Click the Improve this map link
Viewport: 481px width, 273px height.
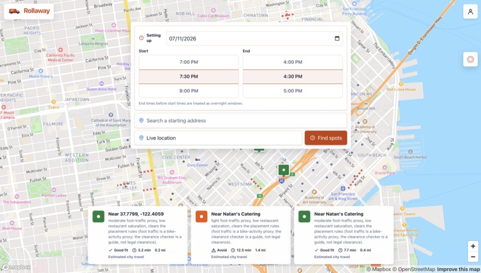(458, 269)
